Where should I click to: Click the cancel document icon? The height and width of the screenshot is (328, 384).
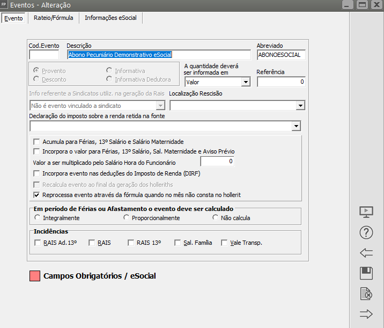(366, 294)
